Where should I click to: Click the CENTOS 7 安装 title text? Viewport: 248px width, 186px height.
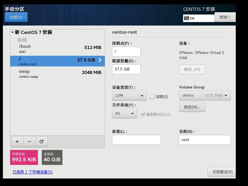coord(199,9)
